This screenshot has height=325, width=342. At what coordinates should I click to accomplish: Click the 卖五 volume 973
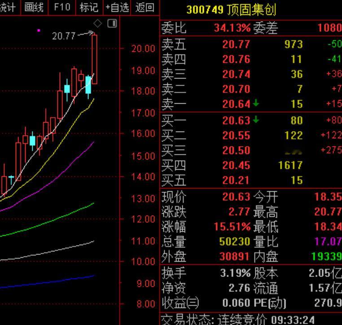pyautogui.click(x=294, y=44)
